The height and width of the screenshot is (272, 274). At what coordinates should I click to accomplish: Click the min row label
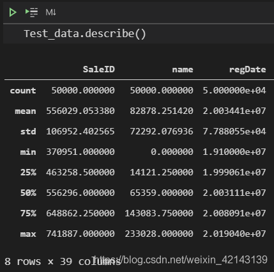pos(28,152)
